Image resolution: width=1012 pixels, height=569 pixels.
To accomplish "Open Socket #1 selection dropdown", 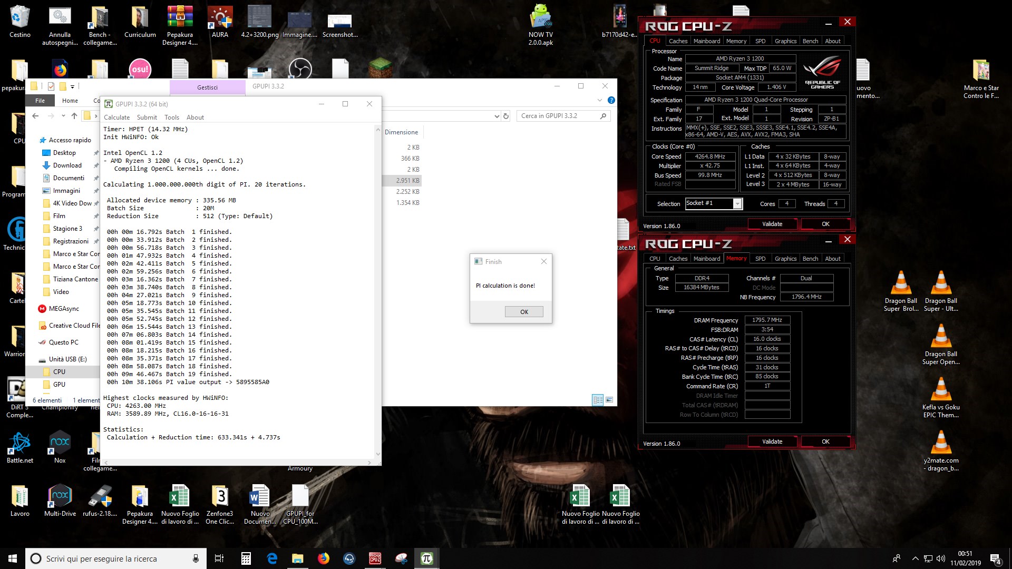I will (x=737, y=204).
